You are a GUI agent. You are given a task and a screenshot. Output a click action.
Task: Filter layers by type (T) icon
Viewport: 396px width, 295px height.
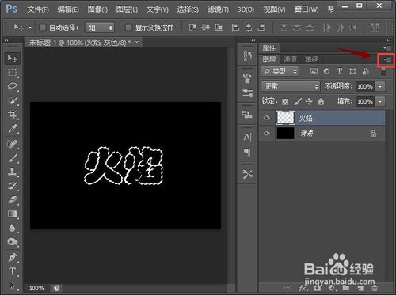(339, 71)
